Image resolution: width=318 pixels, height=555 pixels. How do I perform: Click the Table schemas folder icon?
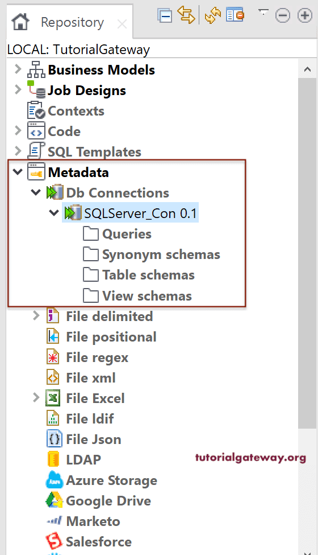coord(91,275)
